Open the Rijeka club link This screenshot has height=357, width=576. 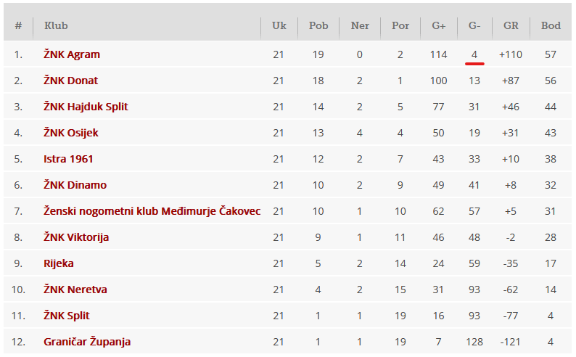[x=59, y=263]
